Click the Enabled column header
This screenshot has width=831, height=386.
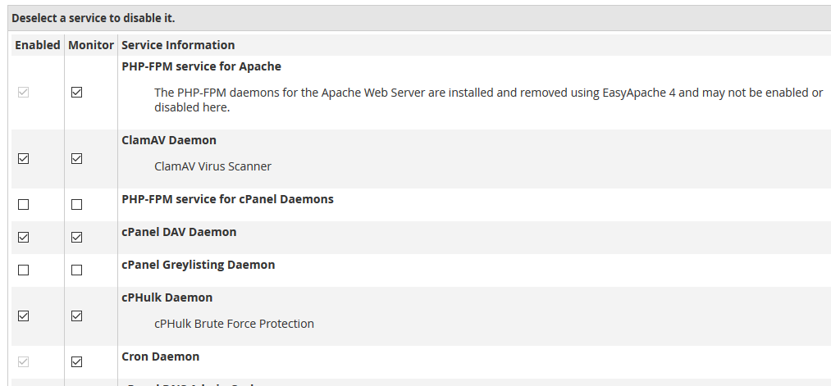pyautogui.click(x=38, y=45)
